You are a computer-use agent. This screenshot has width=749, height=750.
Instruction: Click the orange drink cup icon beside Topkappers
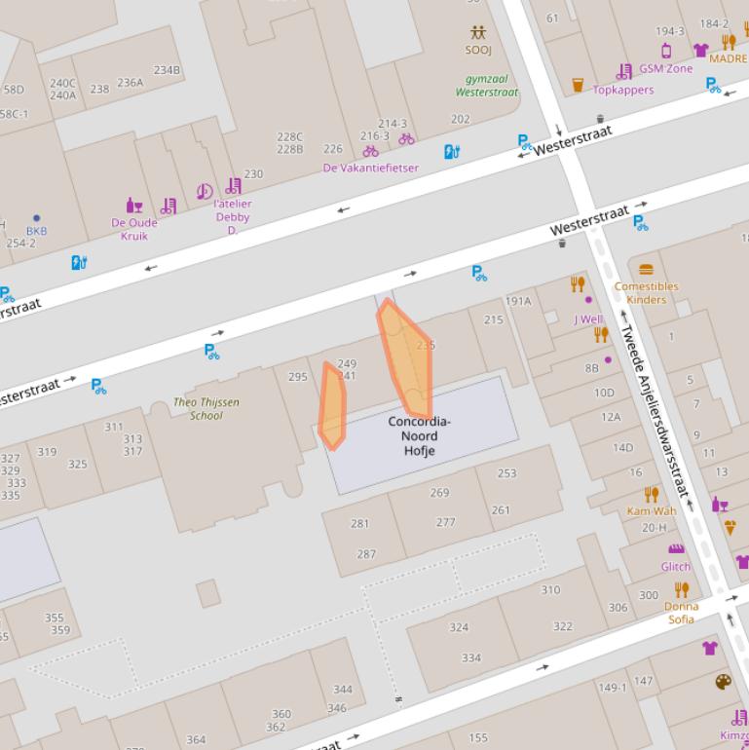point(578,86)
